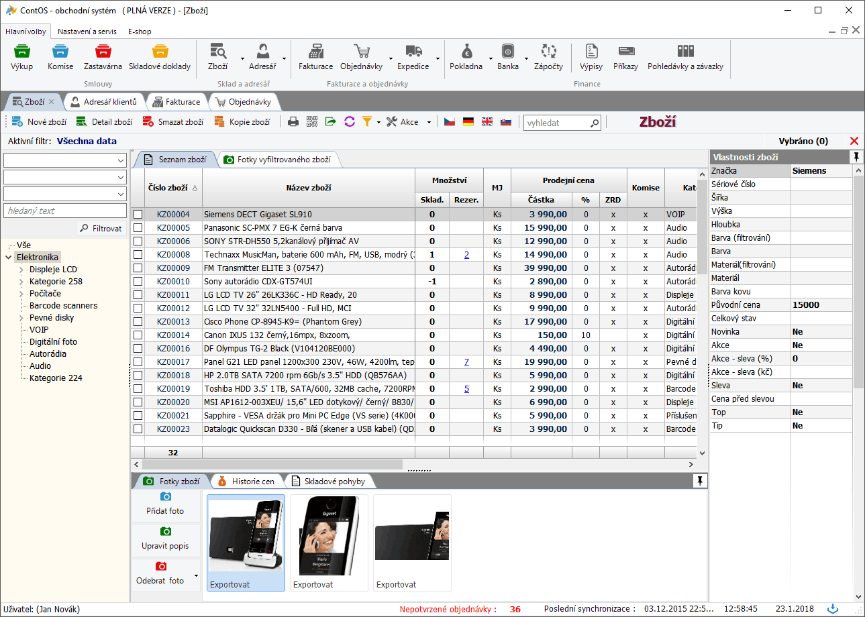Pin the Vlastnosti zboží panel
The width and height of the screenshot is (865, 617).
point(857,157)
